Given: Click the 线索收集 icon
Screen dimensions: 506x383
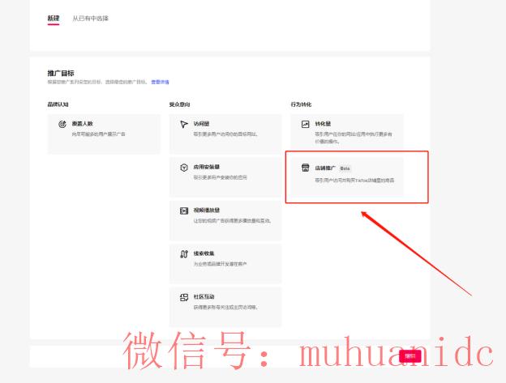Looking at the screenshot, I should point(184,253).
